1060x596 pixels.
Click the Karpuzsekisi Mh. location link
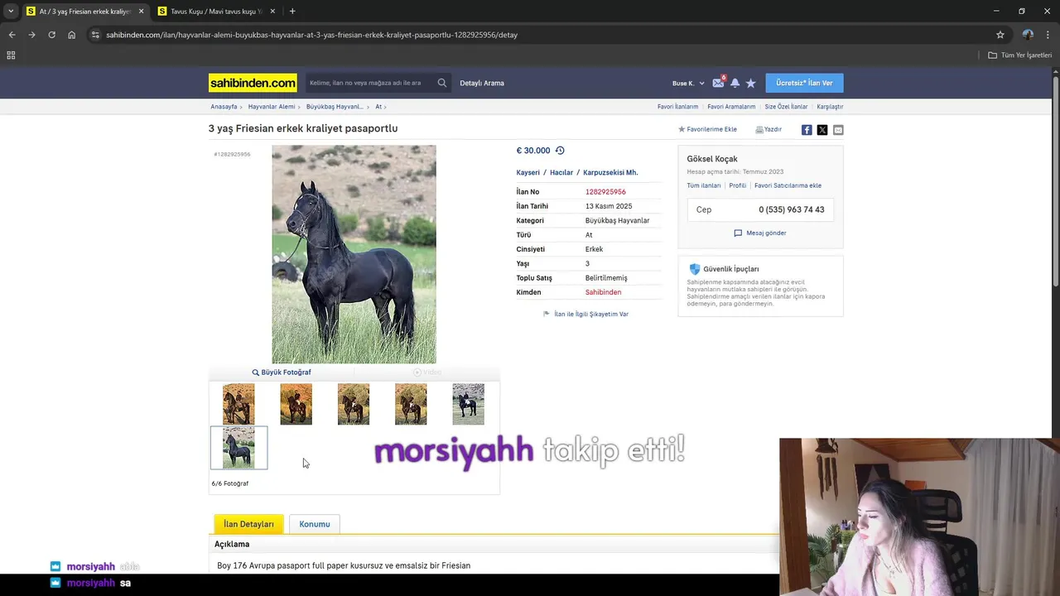[x=610, y=172]
